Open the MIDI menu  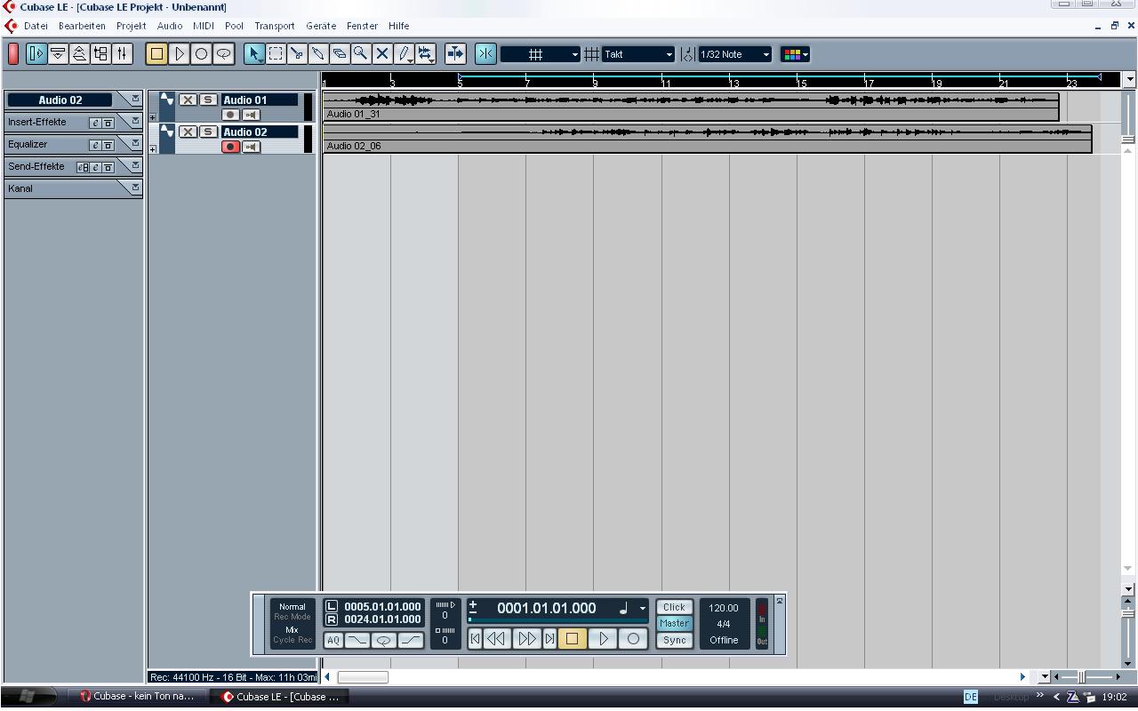pos(204,26)
